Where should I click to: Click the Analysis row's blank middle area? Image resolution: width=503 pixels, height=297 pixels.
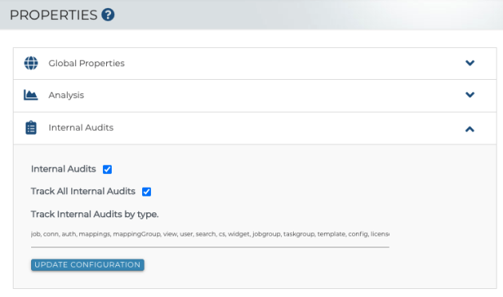point(273,96)
